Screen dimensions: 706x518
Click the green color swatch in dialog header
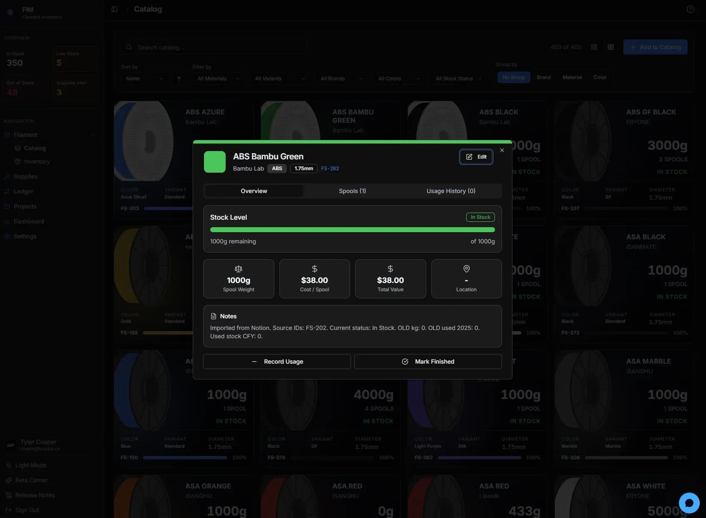tap(215, 162)
